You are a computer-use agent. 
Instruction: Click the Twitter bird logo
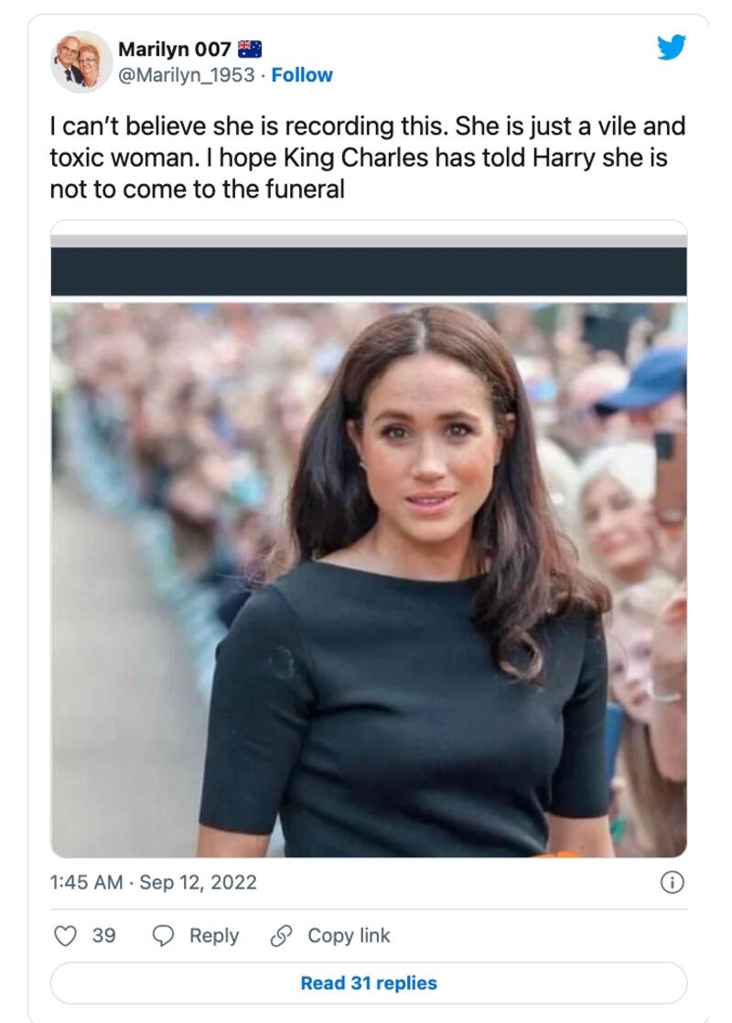point(672,48)
